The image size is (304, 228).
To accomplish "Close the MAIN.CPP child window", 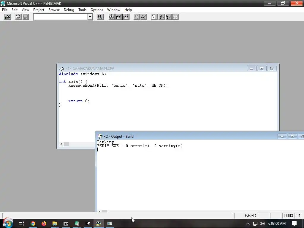I will click(272, 68).
